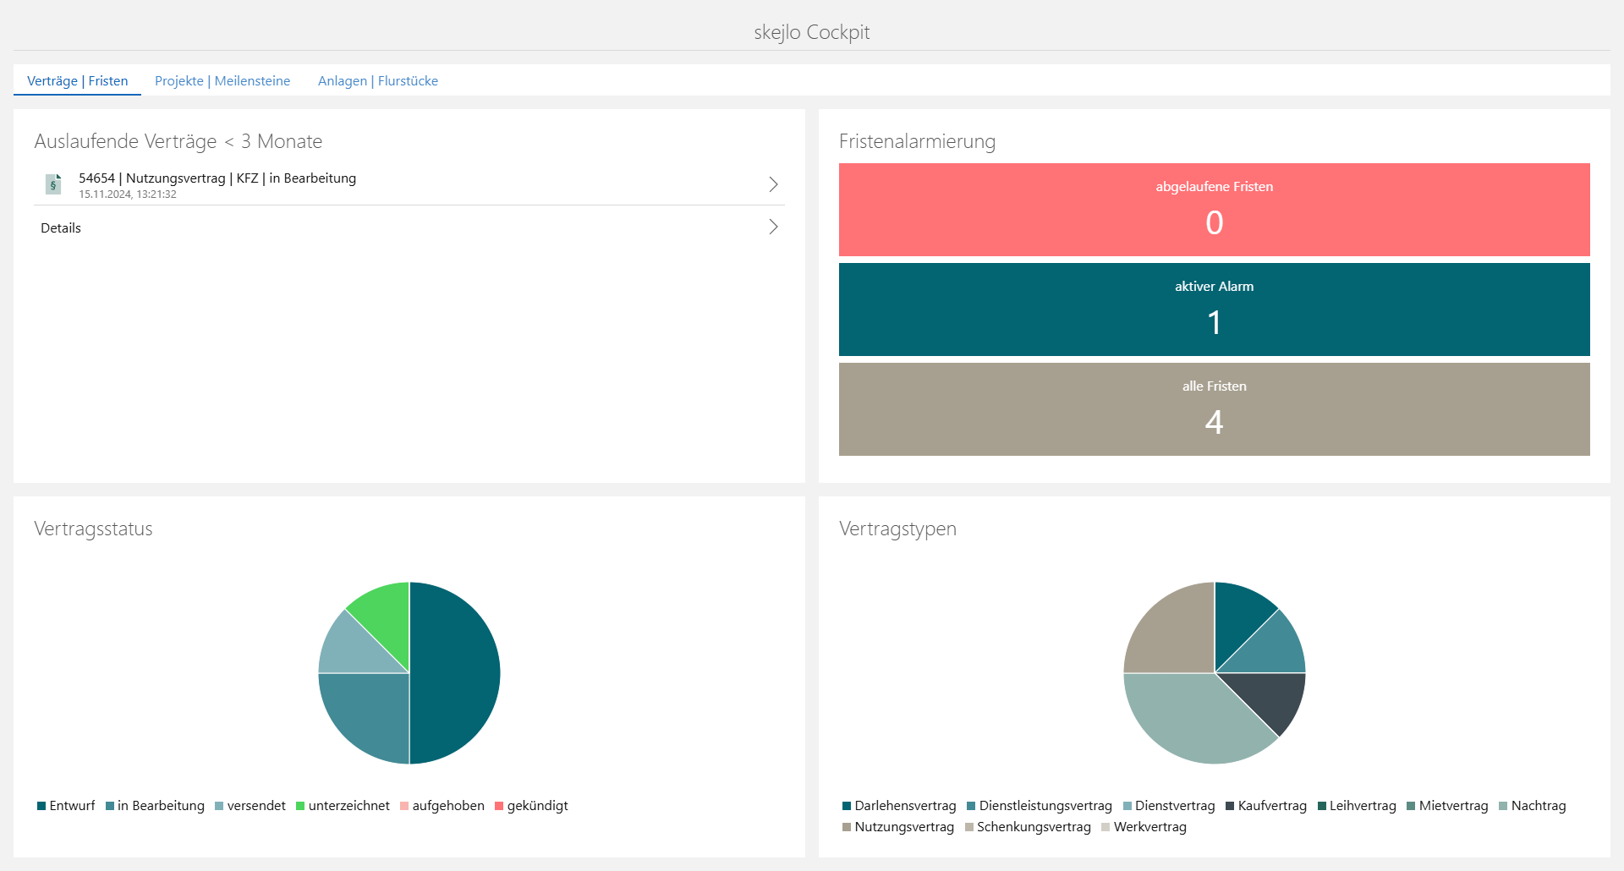This screenshot has height=871, width=1624.
Task: Open contract 54654 using its chevron arrow
Action: pos(772,184)
